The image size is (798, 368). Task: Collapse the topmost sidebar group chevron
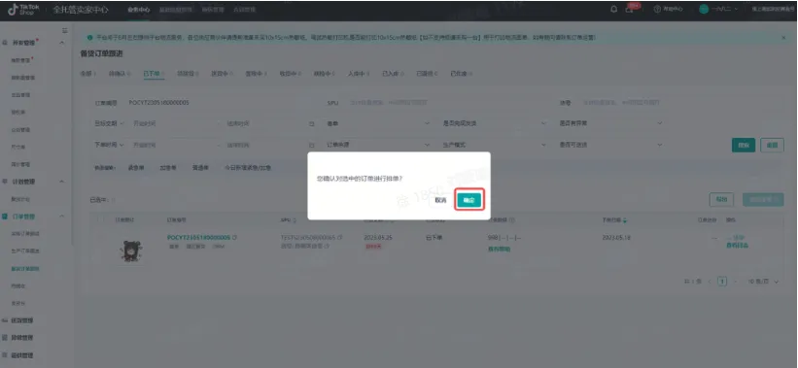pyautogui.click(x=62, y=43)
